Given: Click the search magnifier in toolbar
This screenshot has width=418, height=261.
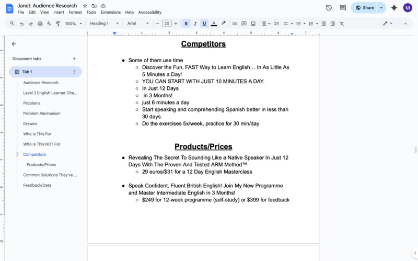Looking at the screenshot, I should pyautogui.click(x=12, y=24).
